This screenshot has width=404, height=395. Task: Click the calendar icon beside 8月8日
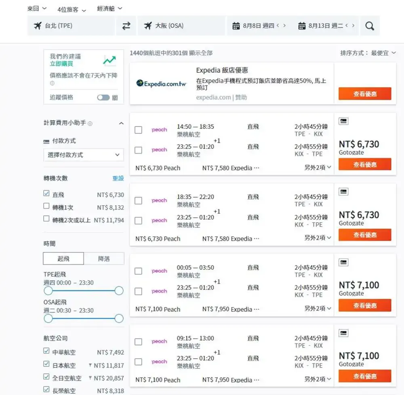coord(236,26)
